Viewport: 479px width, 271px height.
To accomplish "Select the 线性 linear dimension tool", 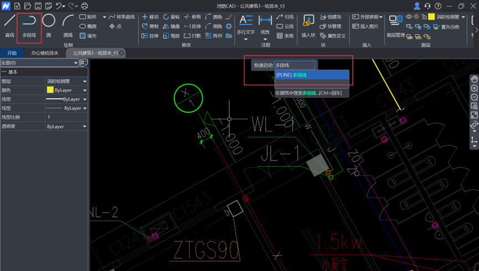I will (x=265, y=25).
